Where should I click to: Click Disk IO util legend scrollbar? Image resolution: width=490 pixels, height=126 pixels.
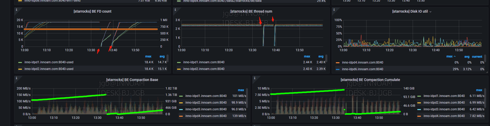485,58
